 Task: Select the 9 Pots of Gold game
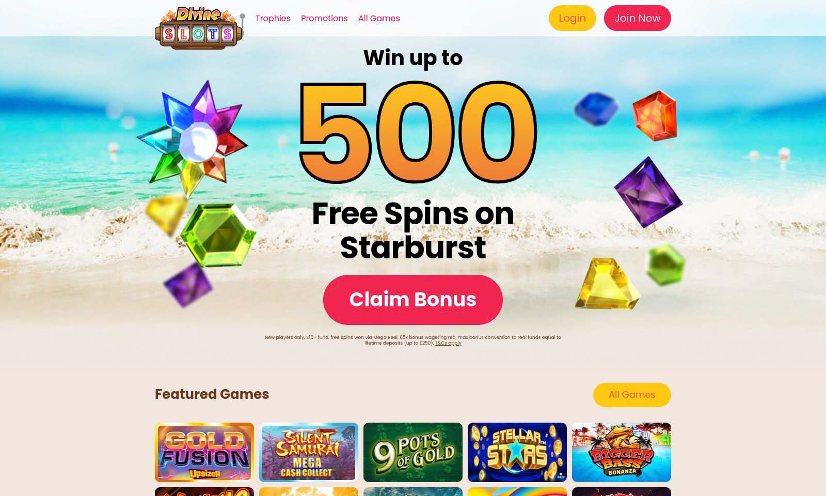[x=413, y=452]
